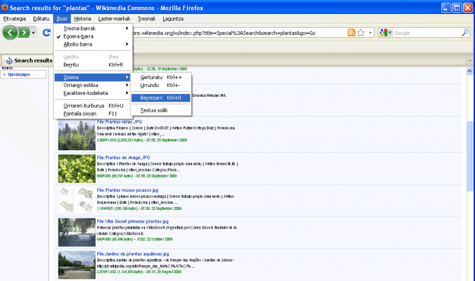Image resolution: width=475 pixels, height=281 pixels.
Task: Expand the Orriaren estiloa submenu
Action: click(93, 85)
